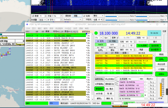Click the 调整... palette button
Viewport: 168px width, 108px height.
click(77, 16)
